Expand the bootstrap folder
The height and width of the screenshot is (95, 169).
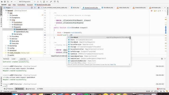(6, 46)
